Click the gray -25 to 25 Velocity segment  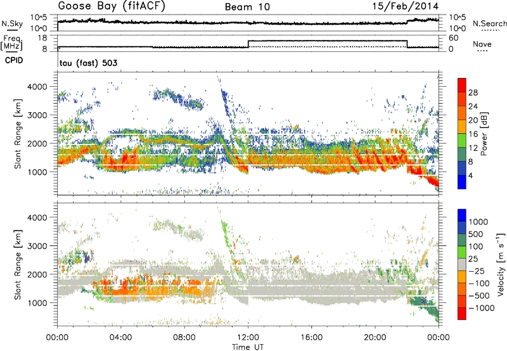coord(462,264)
